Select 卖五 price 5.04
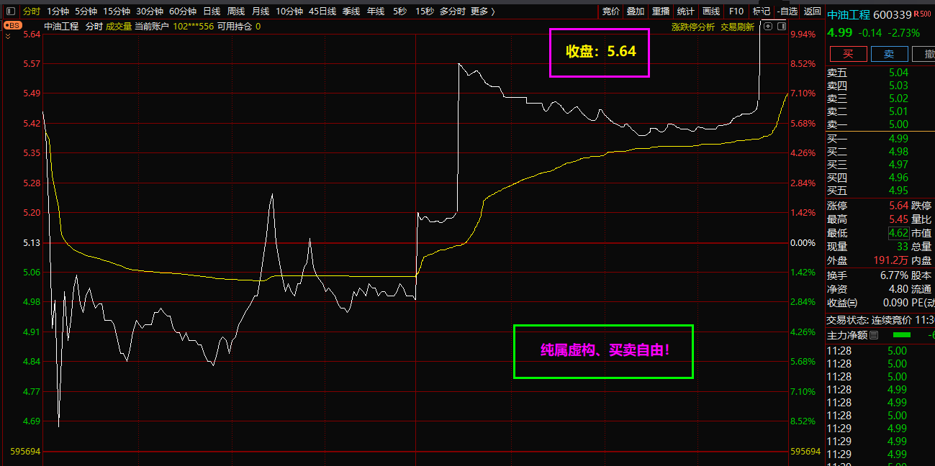 (x=898, y=73)
